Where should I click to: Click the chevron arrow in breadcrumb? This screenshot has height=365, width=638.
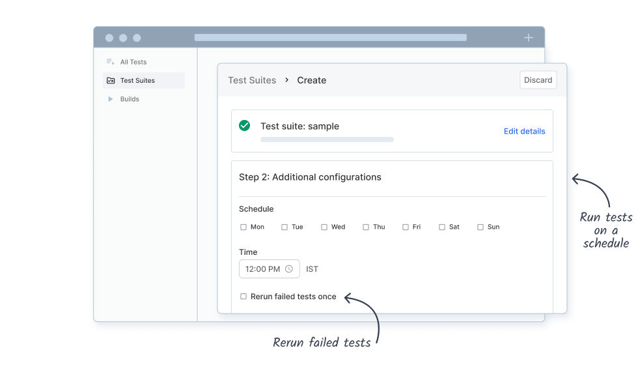[x=286, y=80]
